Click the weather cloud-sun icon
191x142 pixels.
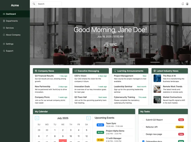(106, 44)
